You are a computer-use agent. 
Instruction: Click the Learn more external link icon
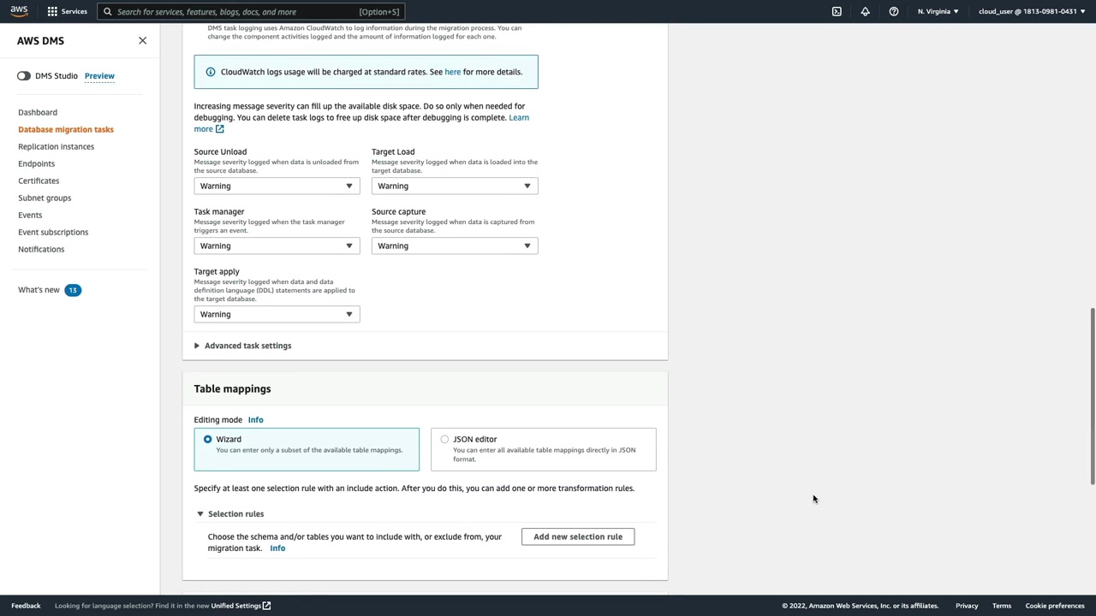[x=220, y=129]
